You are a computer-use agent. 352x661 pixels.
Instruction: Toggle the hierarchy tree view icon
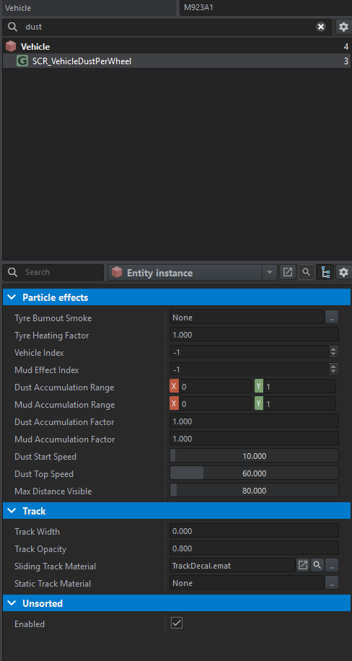[x=325, y=272]
